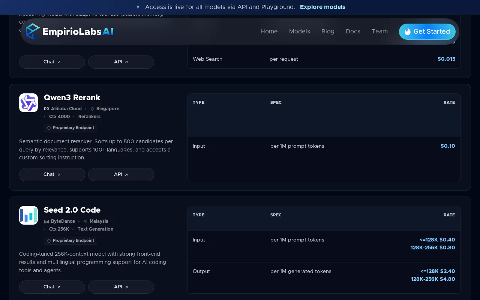Click Ctx 256K label
Image resolution: width=480 pixels, height=300 pixels.
click(x=59, y=229)
